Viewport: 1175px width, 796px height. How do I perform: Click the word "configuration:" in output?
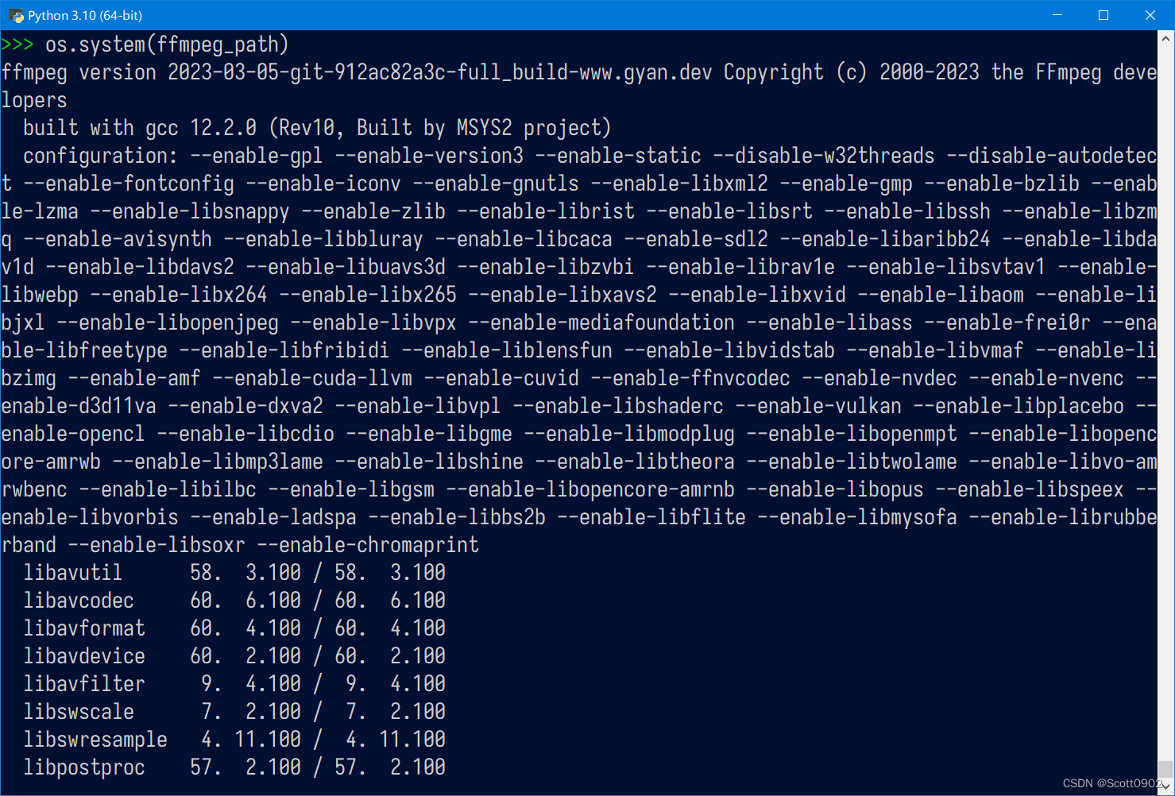coord(101,156)
